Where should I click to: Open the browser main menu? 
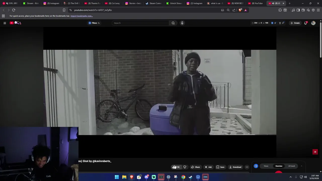pyautogui.click(x=318, y=10)
